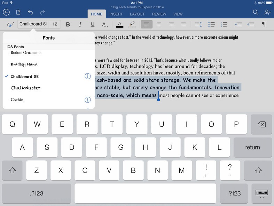274x206 pixels.
Task: Increase the paragraph indent
Action: pyautogui.click(x=251, y=24)
